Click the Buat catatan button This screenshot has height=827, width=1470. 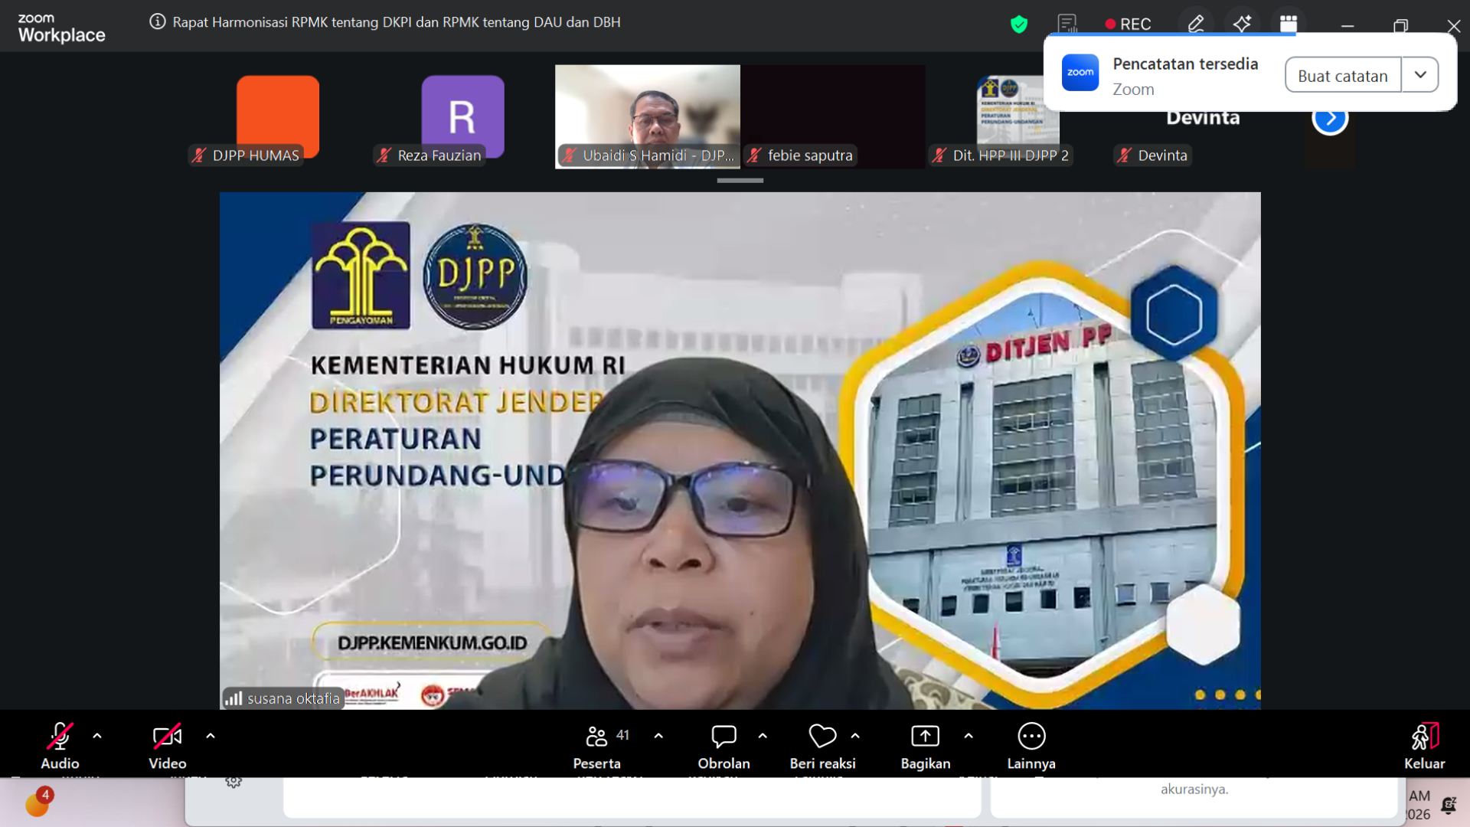1342,75
